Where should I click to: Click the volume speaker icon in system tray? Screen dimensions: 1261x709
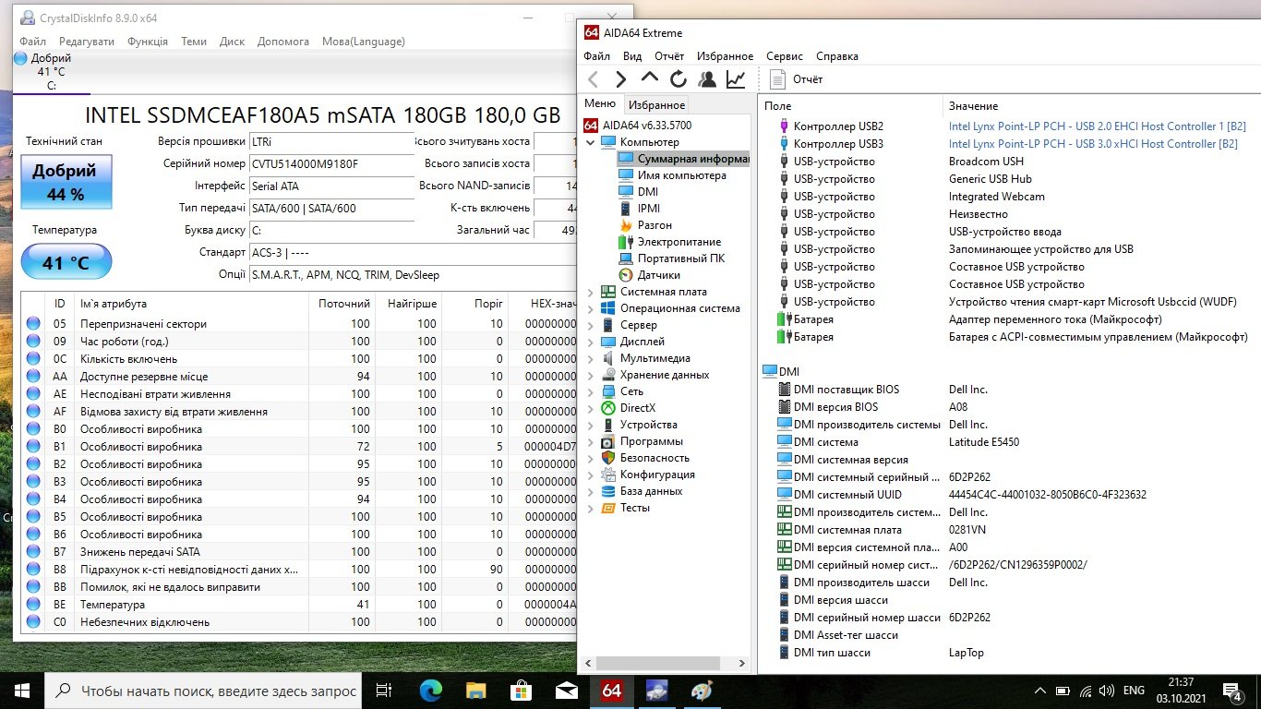tap(1107, 691)
